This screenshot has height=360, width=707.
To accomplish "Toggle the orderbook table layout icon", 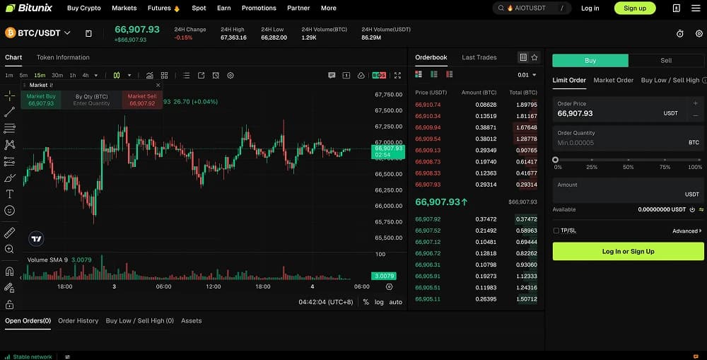I will tap(523, 57).
